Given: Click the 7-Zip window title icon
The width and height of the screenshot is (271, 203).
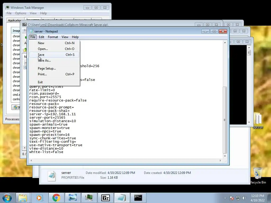Looking at the screenshot, I should (x=25, y=25).
